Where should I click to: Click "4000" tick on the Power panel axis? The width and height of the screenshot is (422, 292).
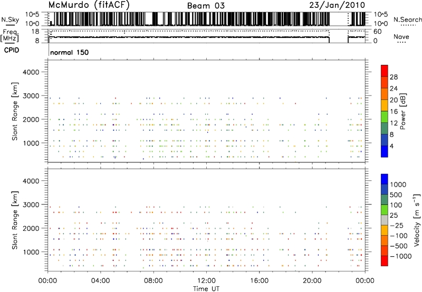point(31,72)
